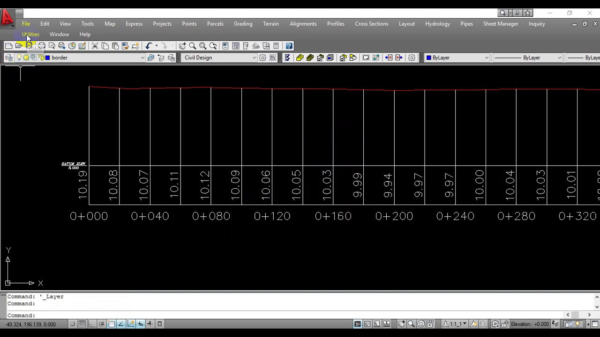Open the Alignments menu
Image resolution: width=600 pixels, height=337 pixels.
[x=303, y=24]
